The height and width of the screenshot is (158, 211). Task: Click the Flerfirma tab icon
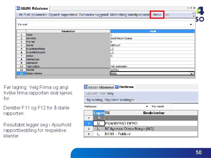click(117, 87)
